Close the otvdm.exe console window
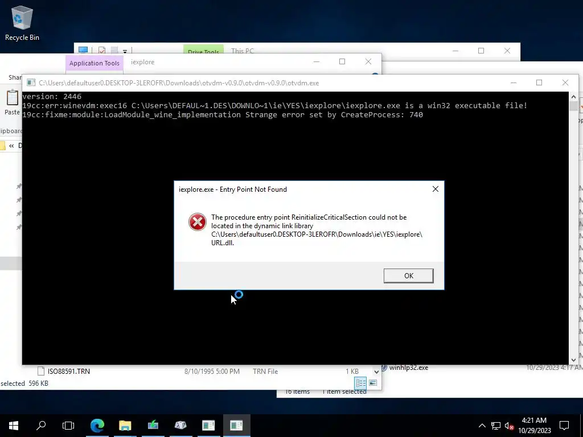 [565, 83]
